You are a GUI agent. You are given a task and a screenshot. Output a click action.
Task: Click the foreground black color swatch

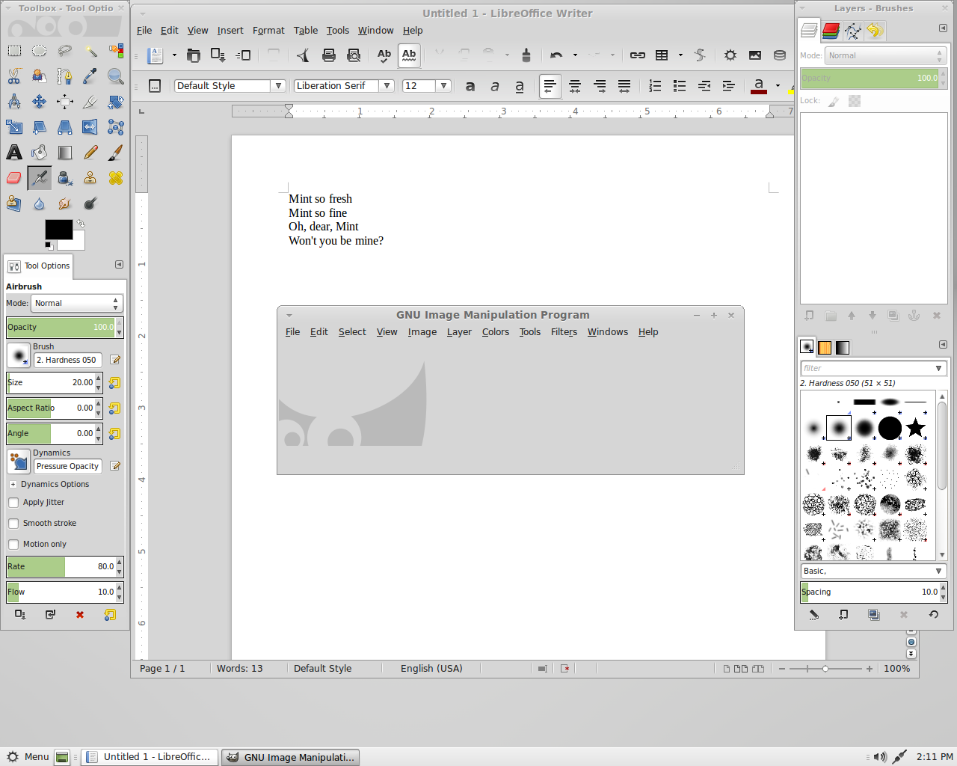click(x=58, y=230)
